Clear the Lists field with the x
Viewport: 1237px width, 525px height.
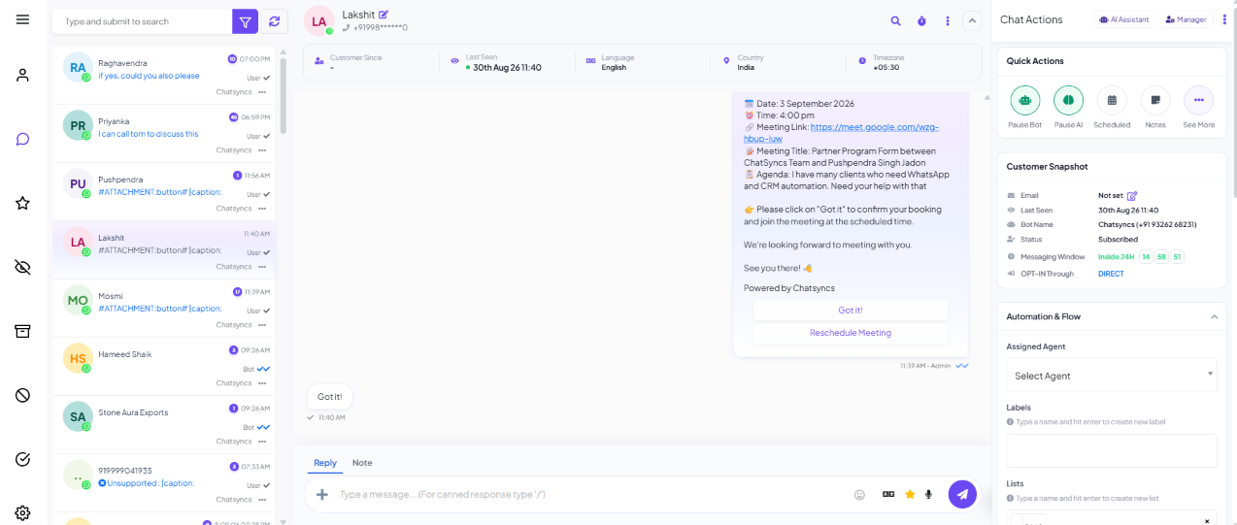point(1207,520)
